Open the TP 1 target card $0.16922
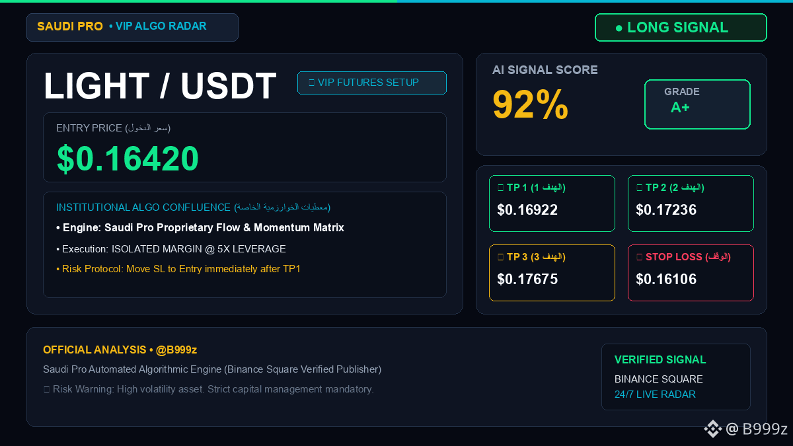The image size is (793, 446). click(x=552, y=204)
